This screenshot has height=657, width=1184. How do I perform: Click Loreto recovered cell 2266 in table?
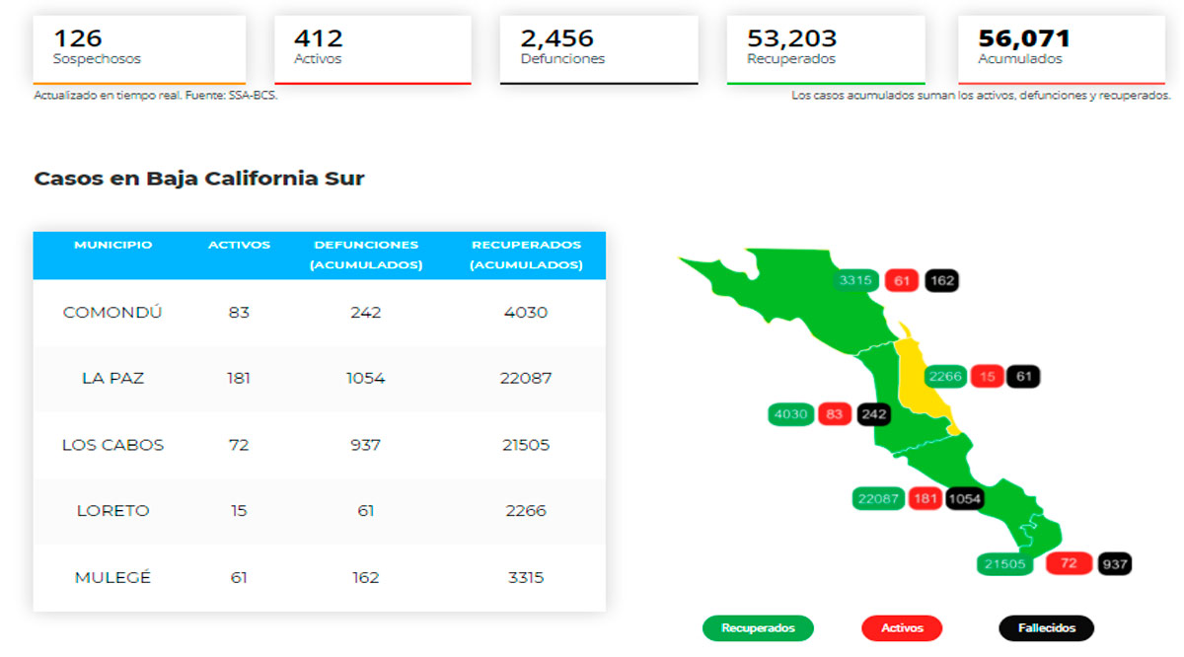[526, 511]
